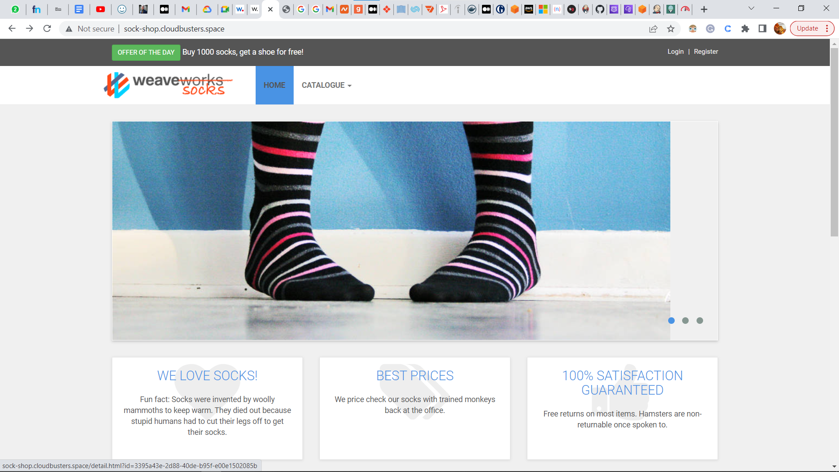Open the GitHub tab

[x=600, y=9]
